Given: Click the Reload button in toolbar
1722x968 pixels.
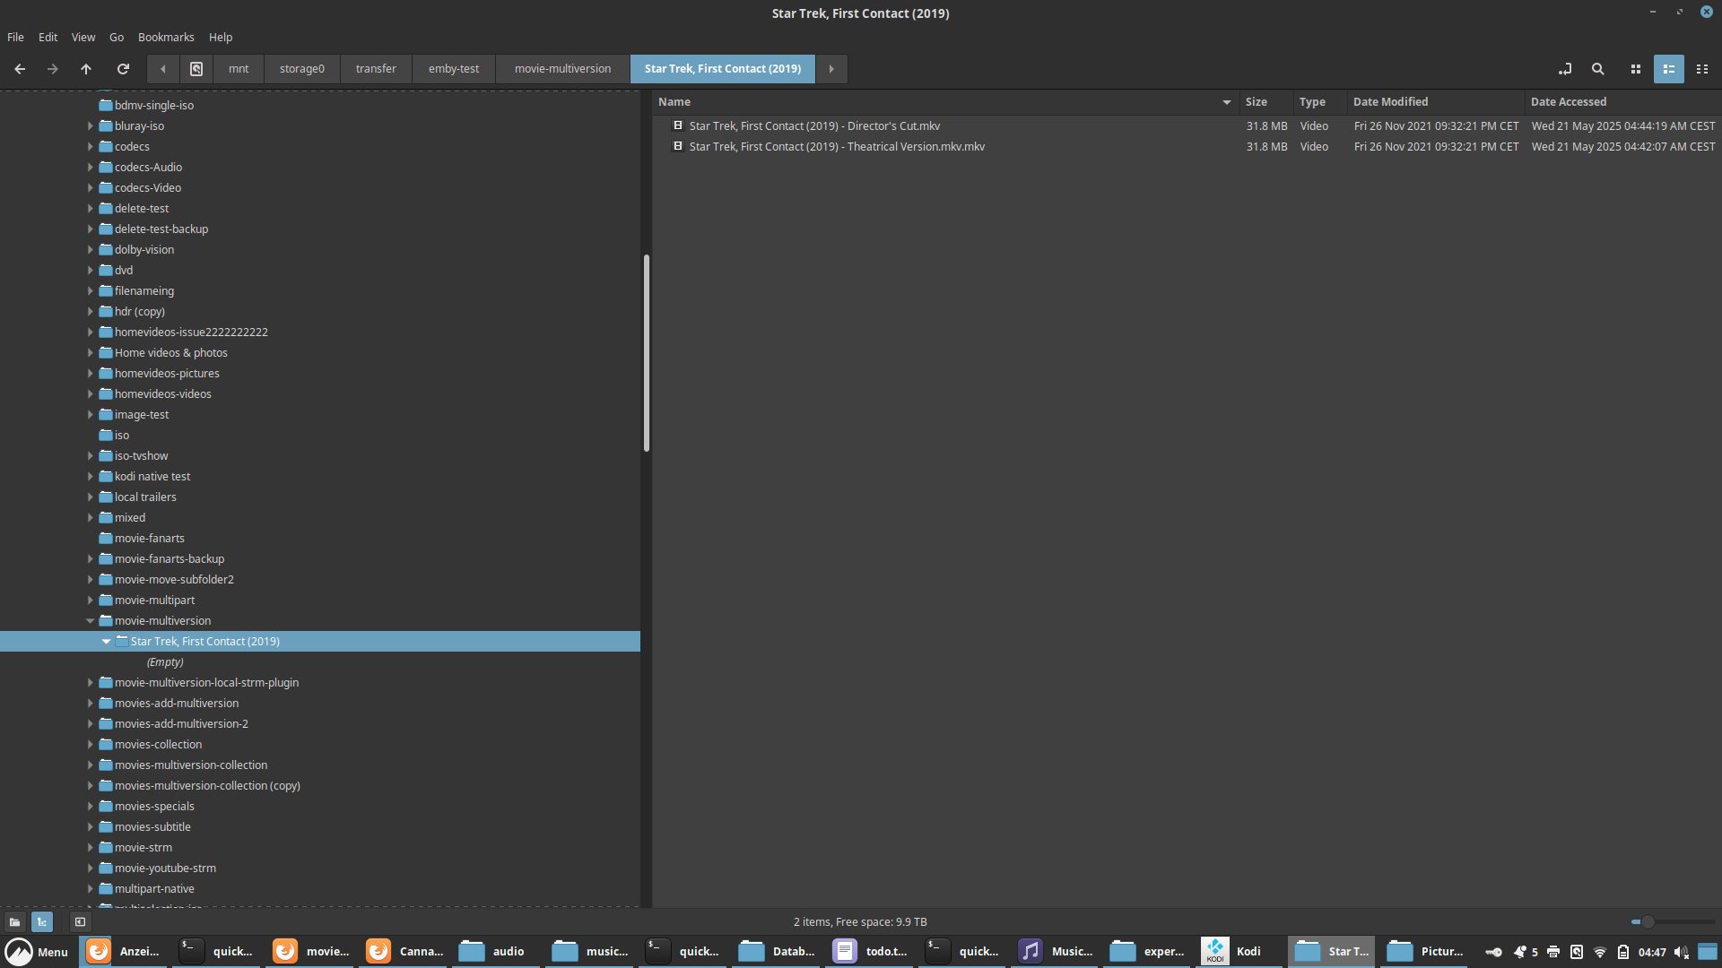Looking at the screenshot, I should click(123, 69).
